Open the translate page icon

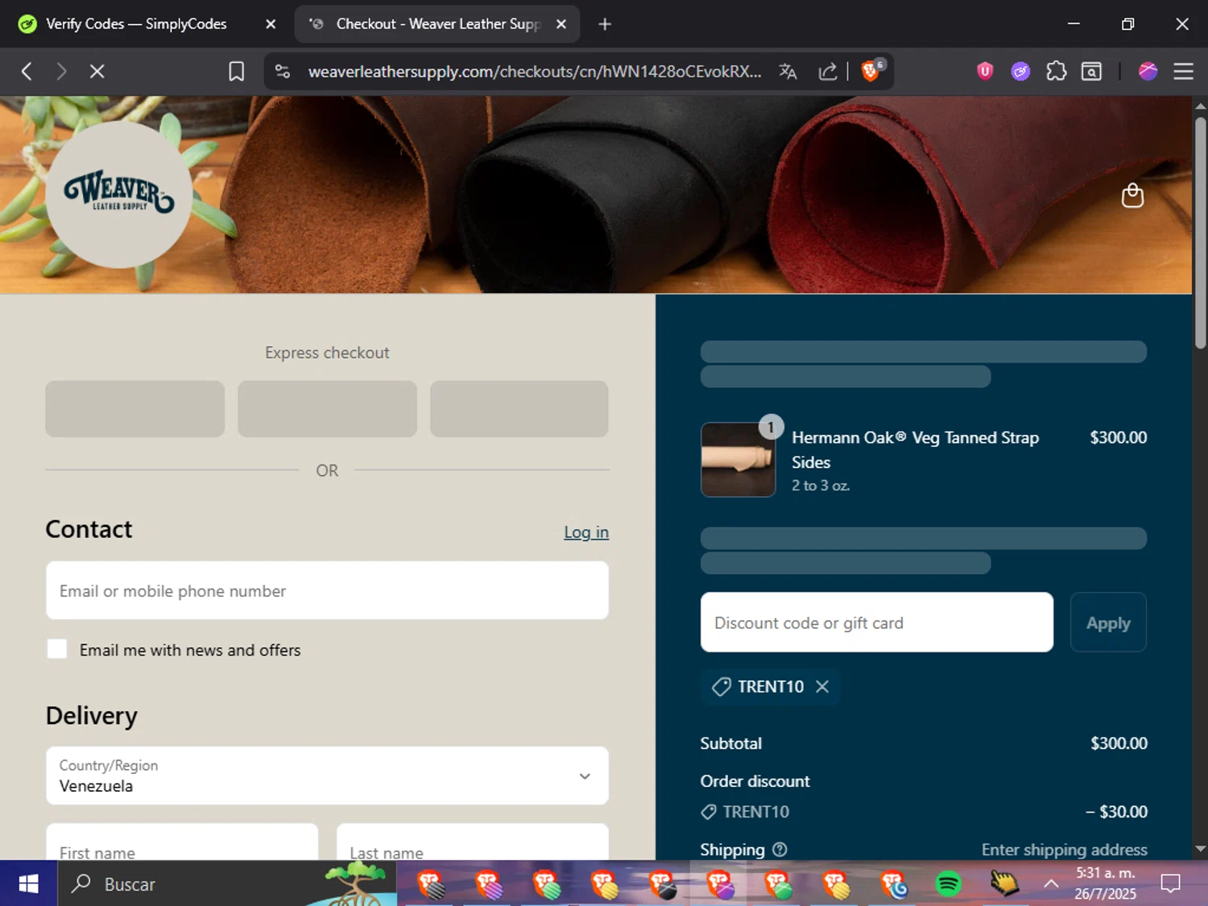pos(788,72)
